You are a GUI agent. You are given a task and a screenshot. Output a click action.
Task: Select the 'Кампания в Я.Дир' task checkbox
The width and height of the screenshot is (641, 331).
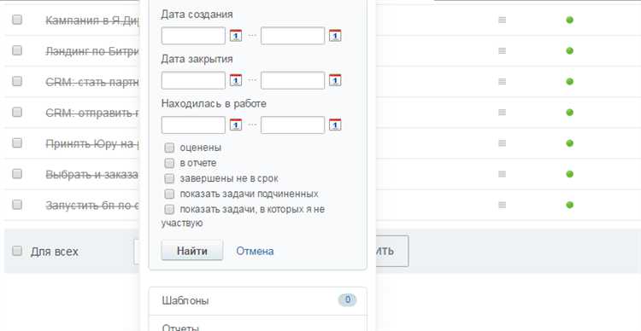(x=17, y=20)
